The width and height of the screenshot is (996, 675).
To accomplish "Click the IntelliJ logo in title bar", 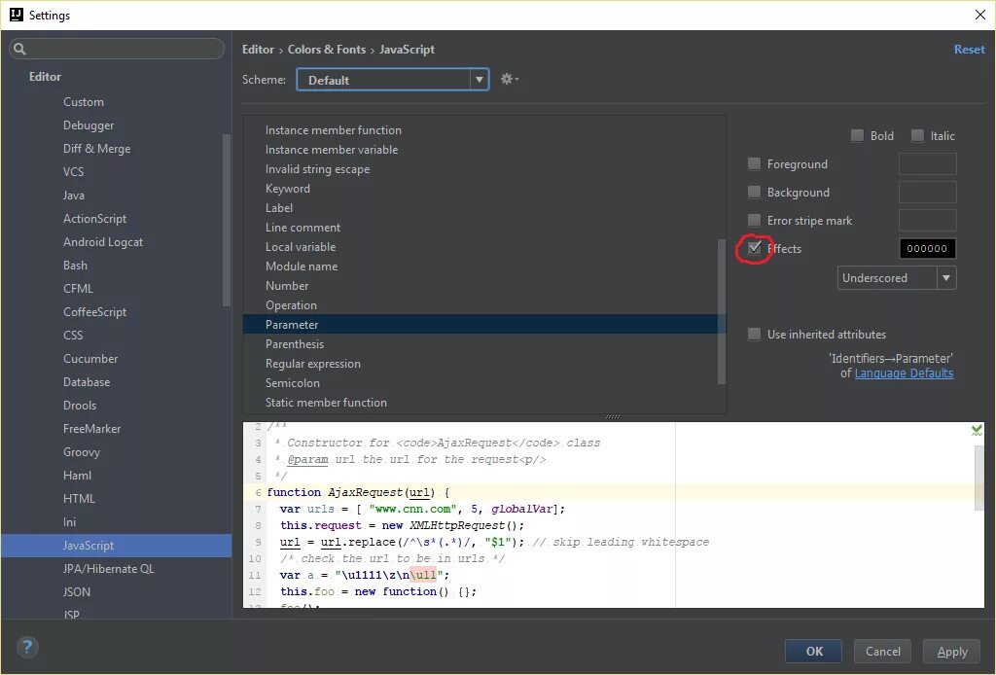I will 17,15.
